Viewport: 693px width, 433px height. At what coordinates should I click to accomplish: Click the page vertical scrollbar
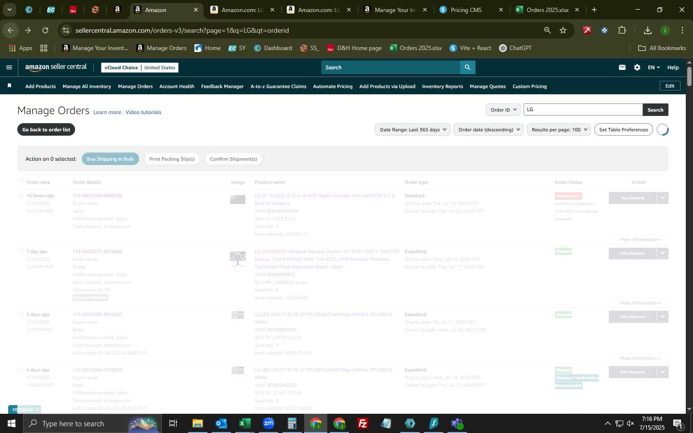tap(689, 77)
